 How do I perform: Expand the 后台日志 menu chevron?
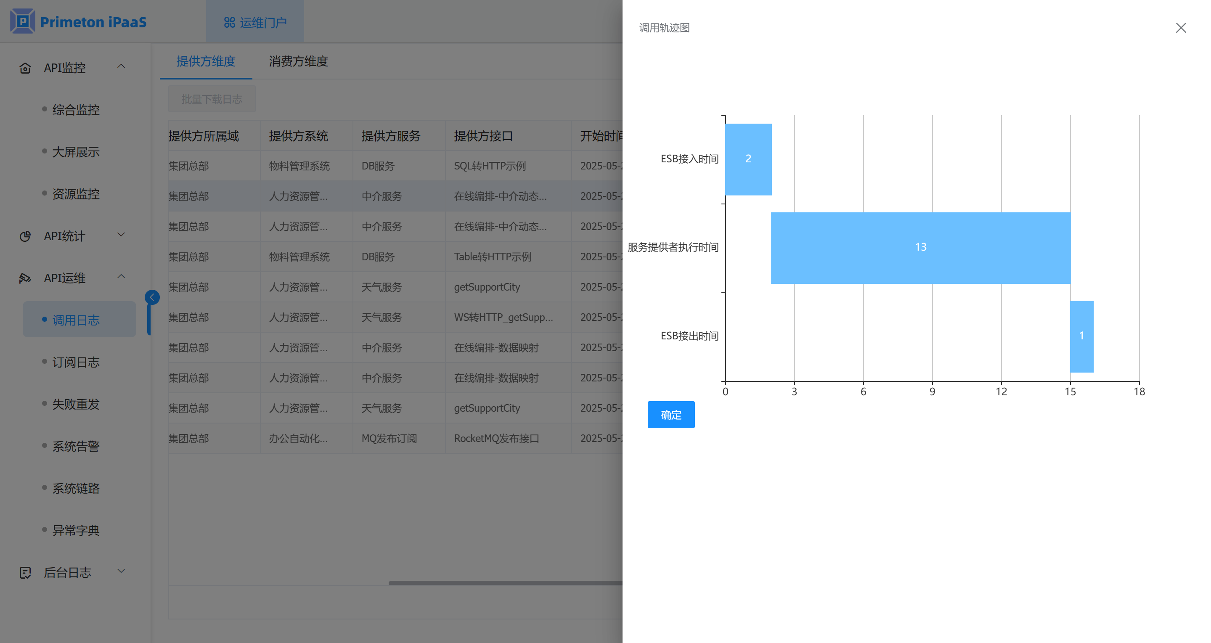[121, 571]
